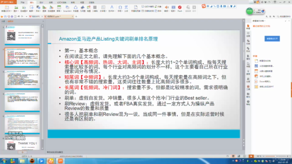Insert a QR code
The width and height of the screenshot is (292, 164).
pos(95,9)
